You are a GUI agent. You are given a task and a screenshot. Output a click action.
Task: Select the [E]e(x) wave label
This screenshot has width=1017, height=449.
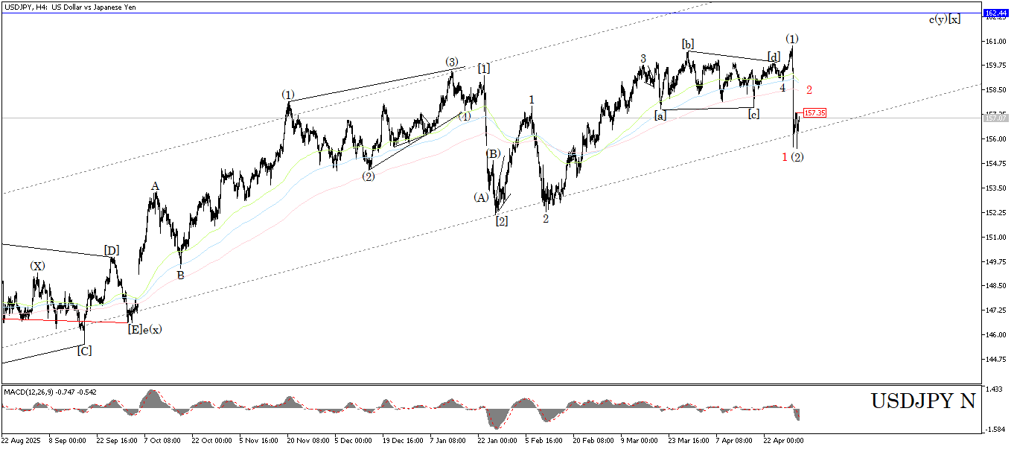pos(144,329)
